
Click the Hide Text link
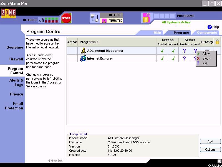[x=56, y=161]
